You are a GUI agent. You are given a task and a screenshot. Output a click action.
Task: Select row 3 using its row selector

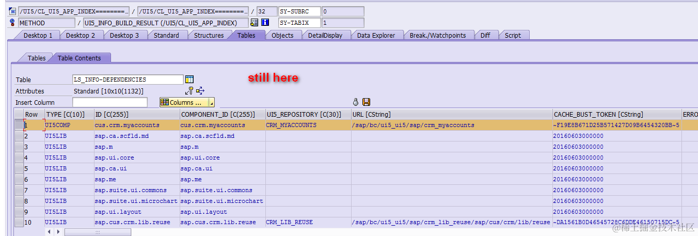coord(19,147)
